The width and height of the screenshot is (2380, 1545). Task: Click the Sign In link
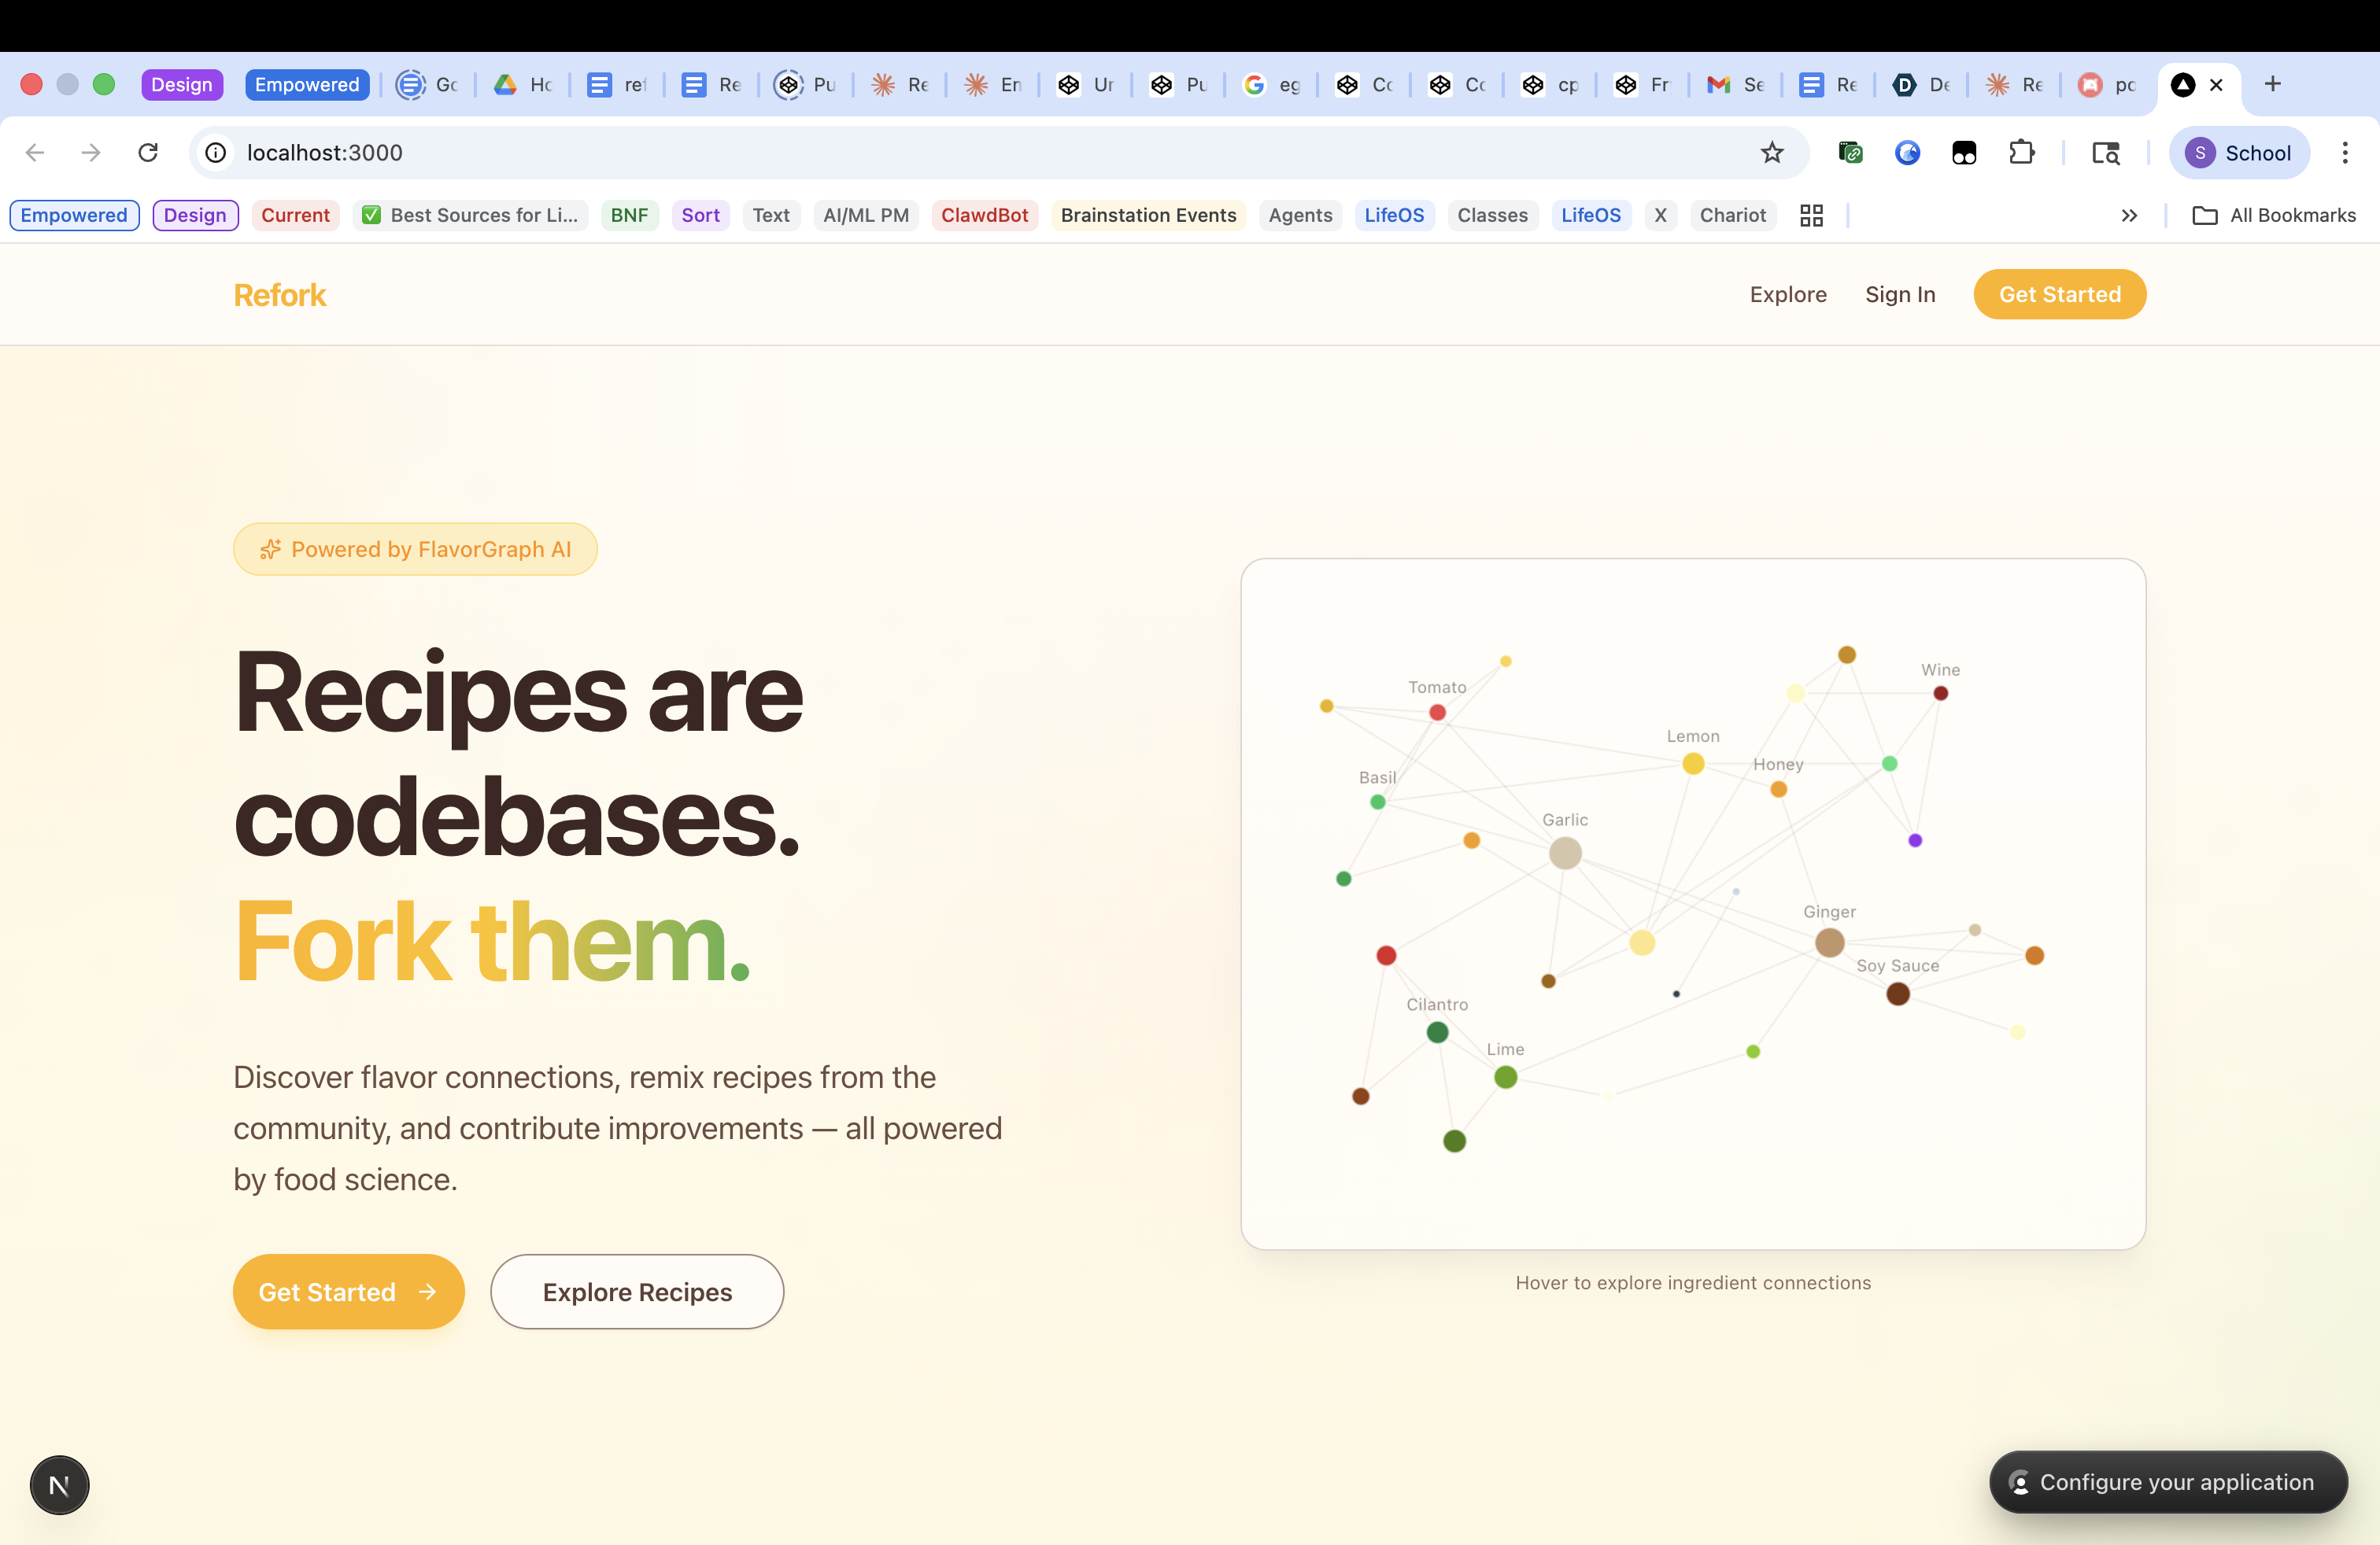pos(1900,293)
